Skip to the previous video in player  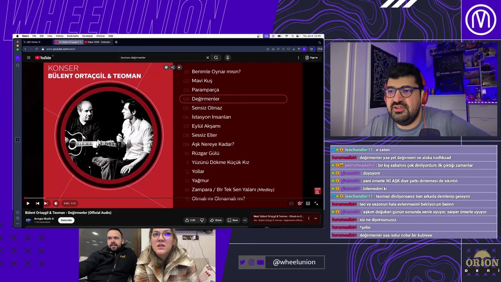37,203
